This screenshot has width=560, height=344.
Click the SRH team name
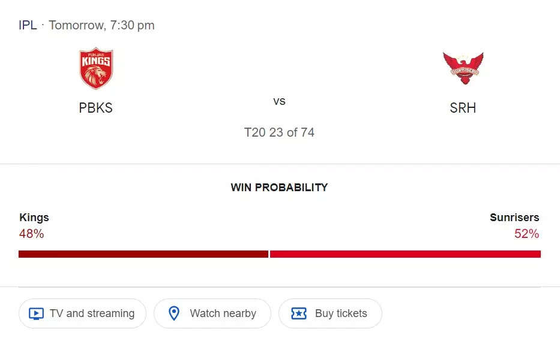click(x=463, y=108)
